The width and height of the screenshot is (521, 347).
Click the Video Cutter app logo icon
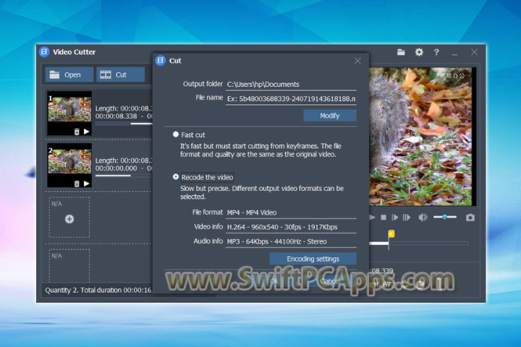point(44,52)
